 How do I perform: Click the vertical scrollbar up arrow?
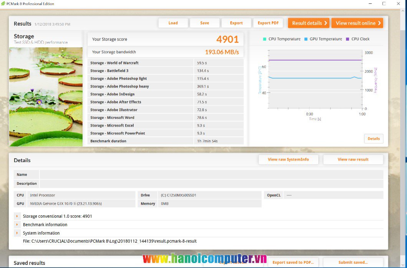click(404, 11)
